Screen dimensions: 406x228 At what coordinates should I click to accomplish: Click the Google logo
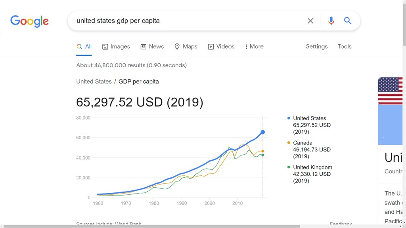click(x=29, y=21)
